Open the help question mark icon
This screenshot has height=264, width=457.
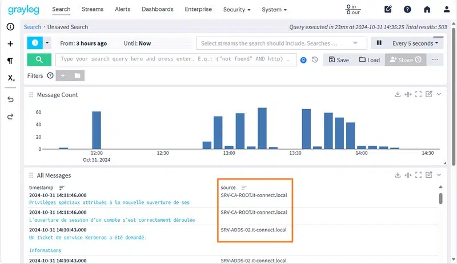point(407,10)
